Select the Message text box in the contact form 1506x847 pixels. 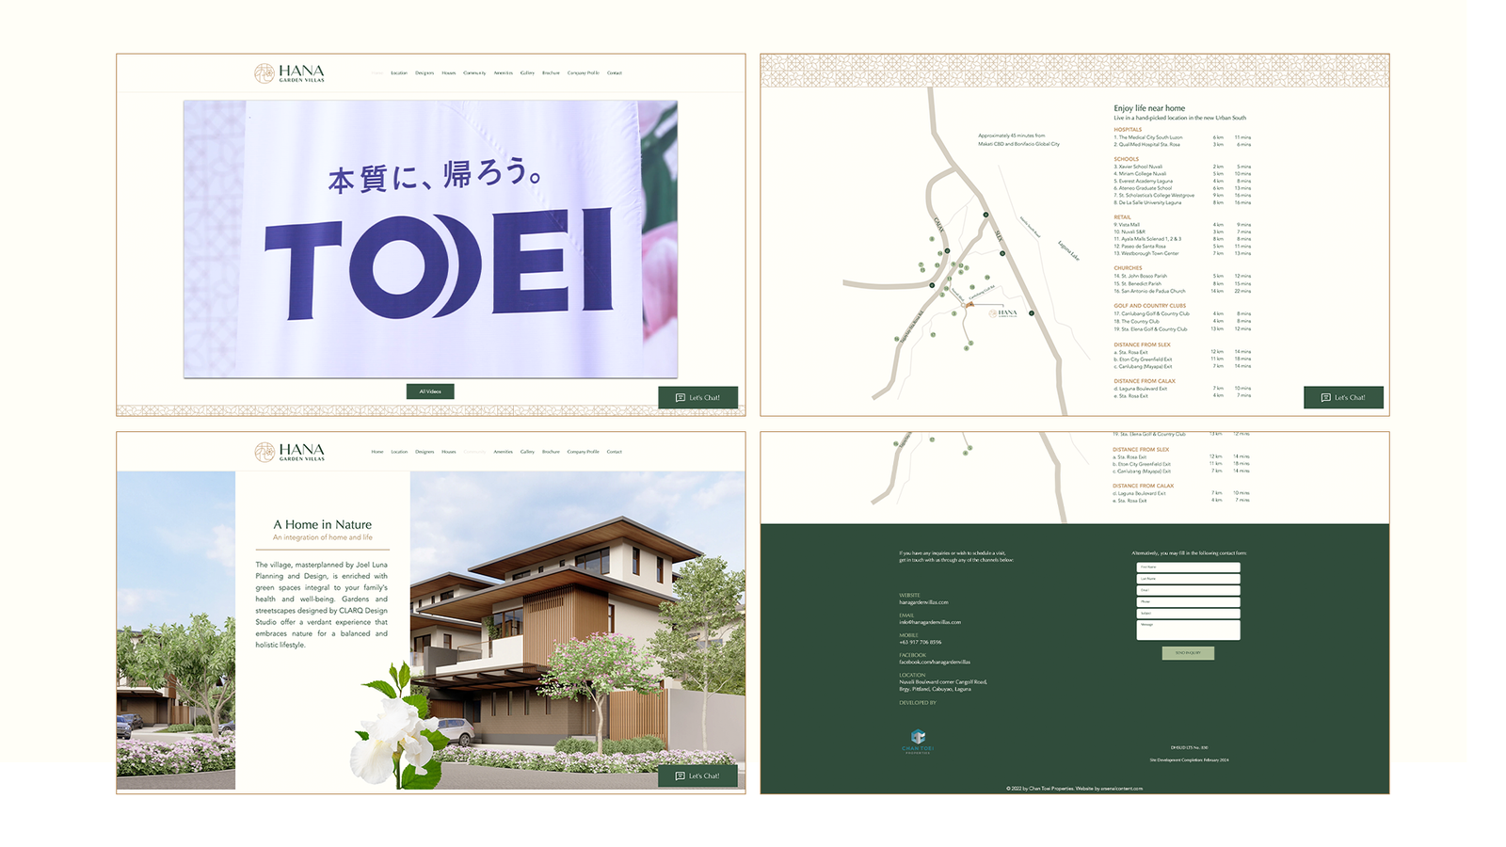(1188, 629)
